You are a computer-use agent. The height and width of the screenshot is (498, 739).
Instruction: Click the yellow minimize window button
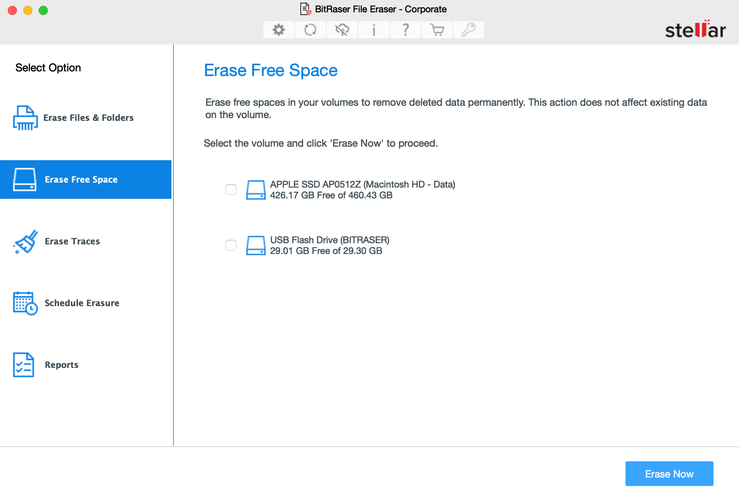(x=28, y=10)
